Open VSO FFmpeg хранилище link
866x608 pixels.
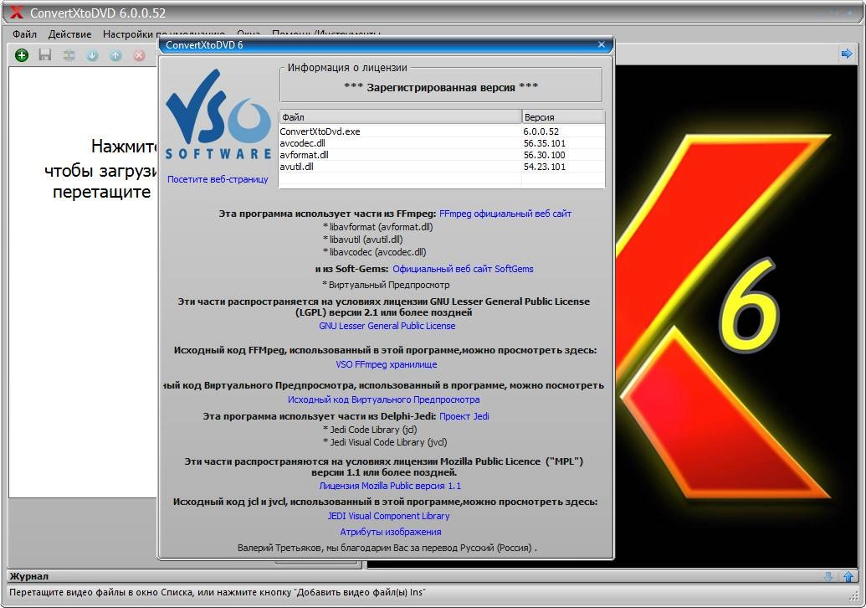coord(386,364)
